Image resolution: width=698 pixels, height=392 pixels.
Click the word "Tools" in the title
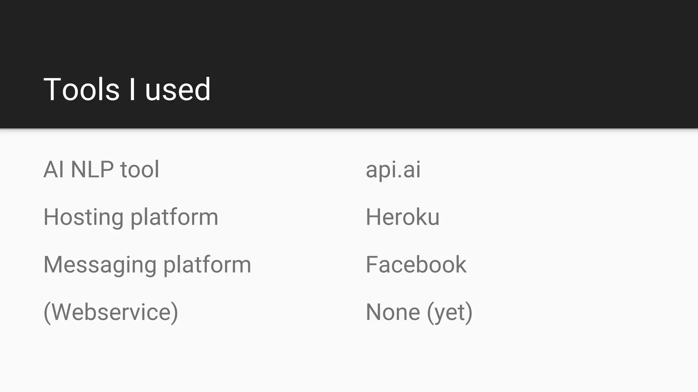[x=81, y=89]
